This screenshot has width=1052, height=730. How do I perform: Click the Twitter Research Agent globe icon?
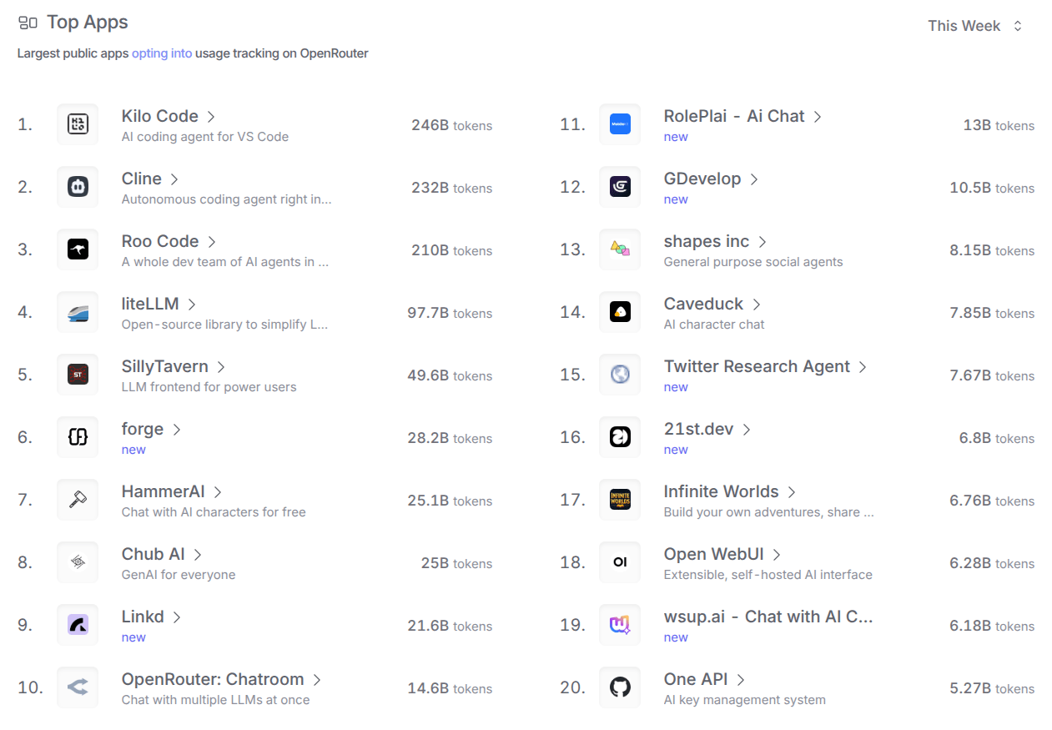(x=620, y=375)
